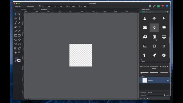Click the stroke color swatch

point(19,60)
